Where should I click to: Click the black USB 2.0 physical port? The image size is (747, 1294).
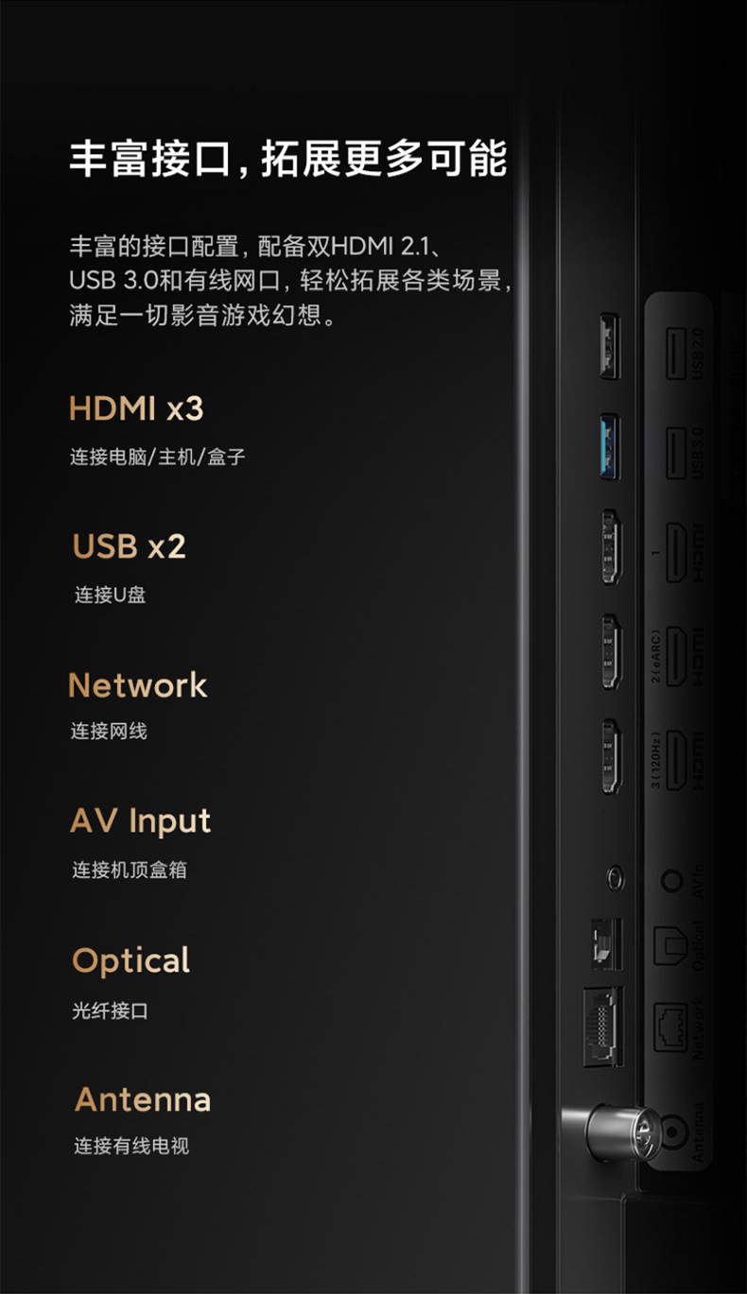[611, 345]
